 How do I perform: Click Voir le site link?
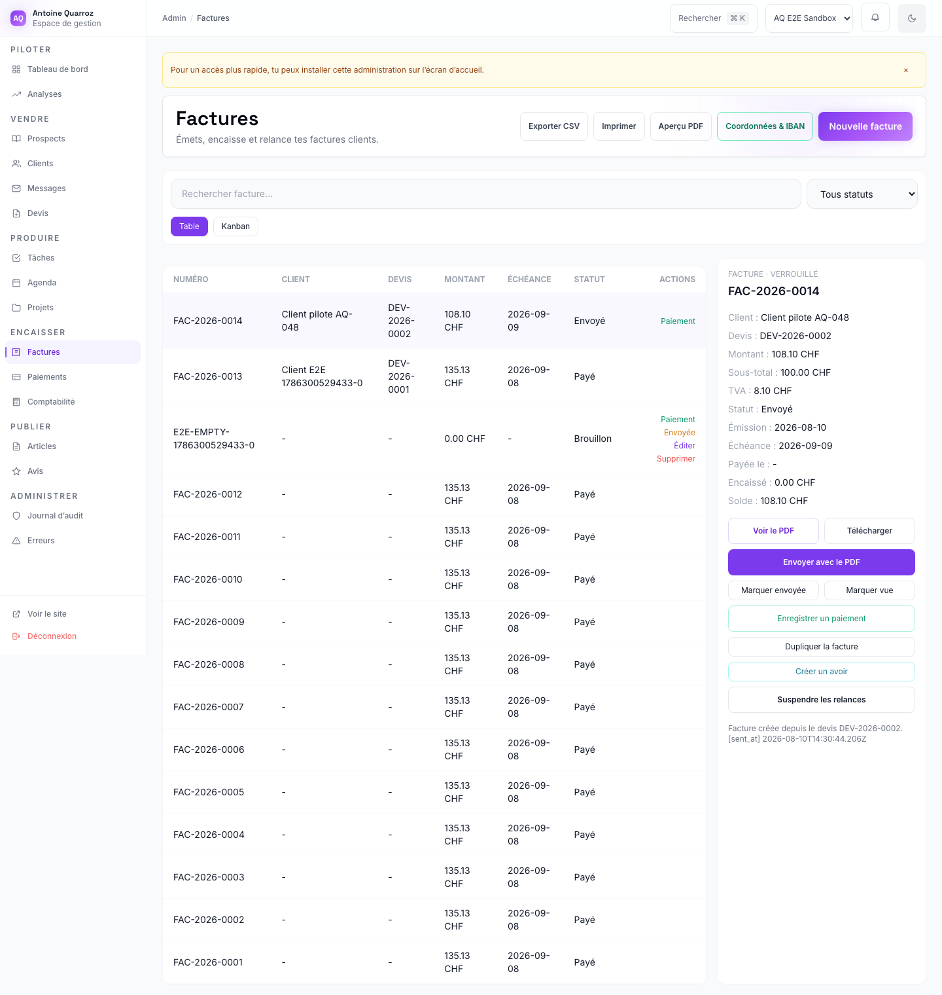(x=47, y=614)
